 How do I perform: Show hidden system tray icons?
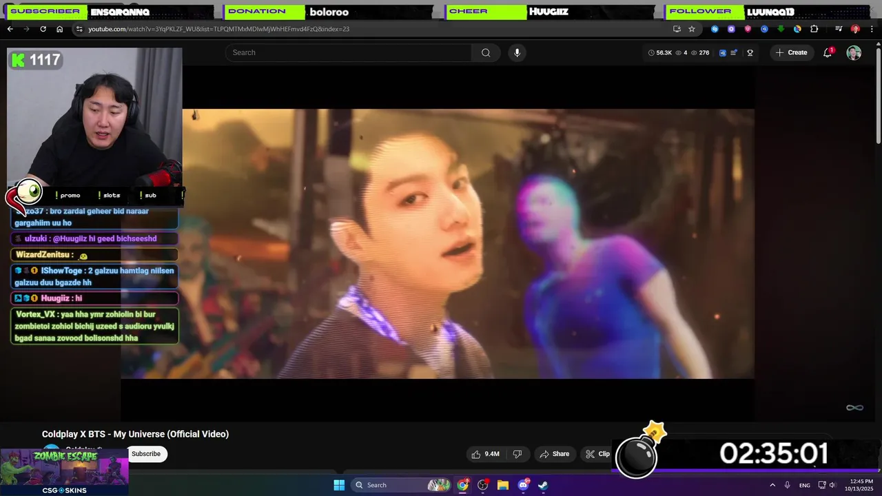772,485
